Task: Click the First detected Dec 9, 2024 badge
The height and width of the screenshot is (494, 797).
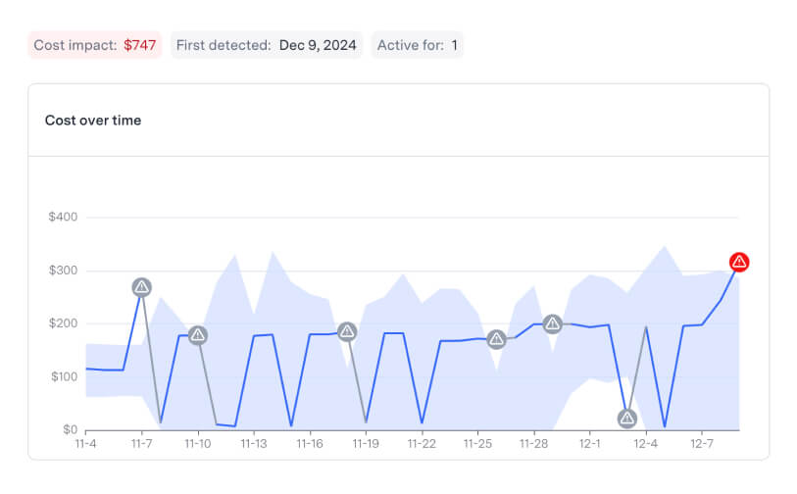Action: pos(267,45)
